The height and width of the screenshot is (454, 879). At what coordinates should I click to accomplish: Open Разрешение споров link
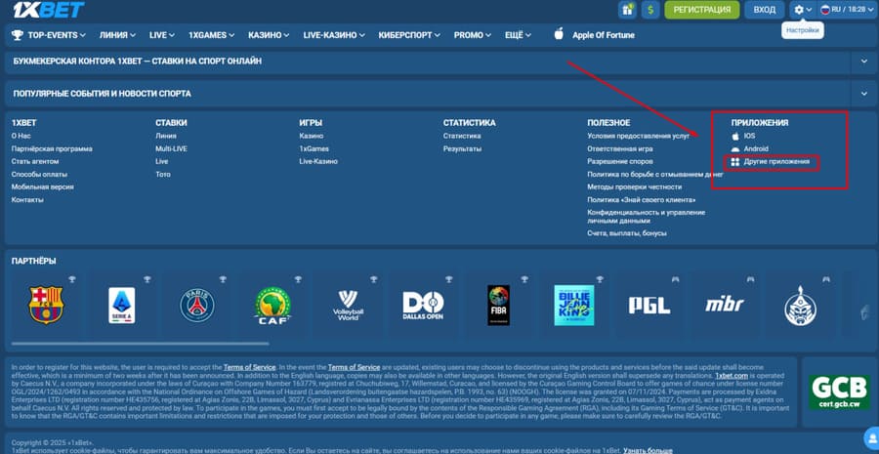click(x=619, y=161)
